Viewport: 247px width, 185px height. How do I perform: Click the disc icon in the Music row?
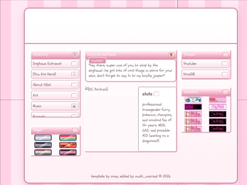pos(74,106)
